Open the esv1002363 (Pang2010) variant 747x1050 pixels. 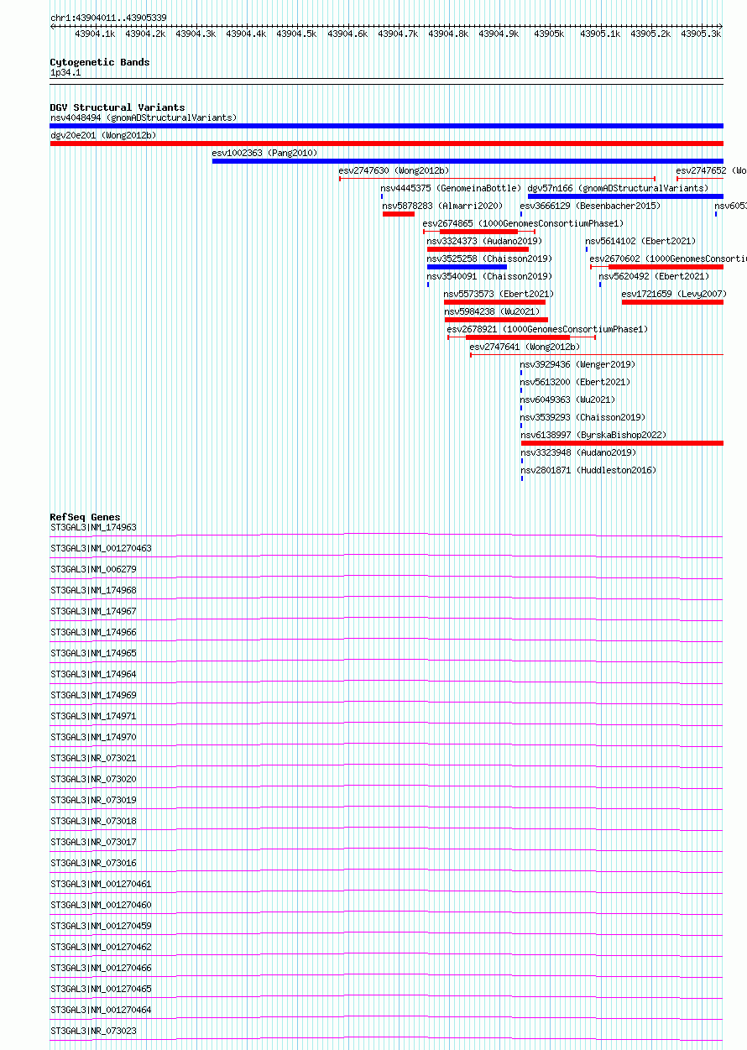264,153
